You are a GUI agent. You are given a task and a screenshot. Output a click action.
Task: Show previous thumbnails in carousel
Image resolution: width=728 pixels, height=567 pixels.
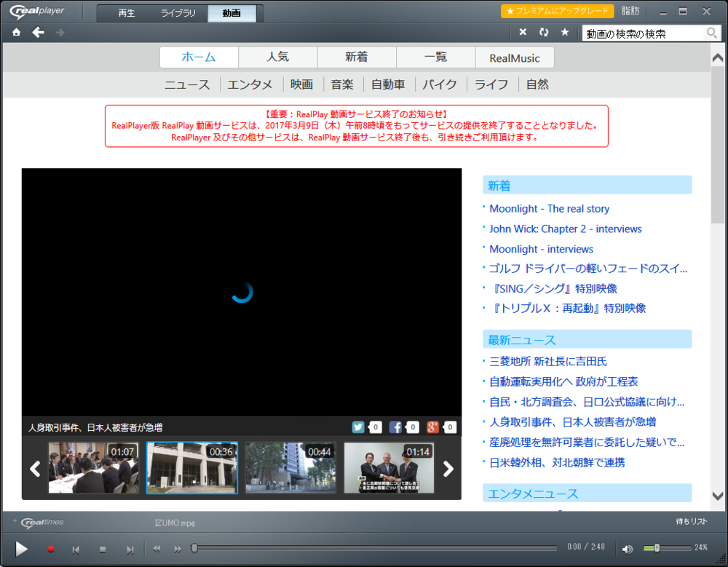pyautogui.click(x=35, y=469)
